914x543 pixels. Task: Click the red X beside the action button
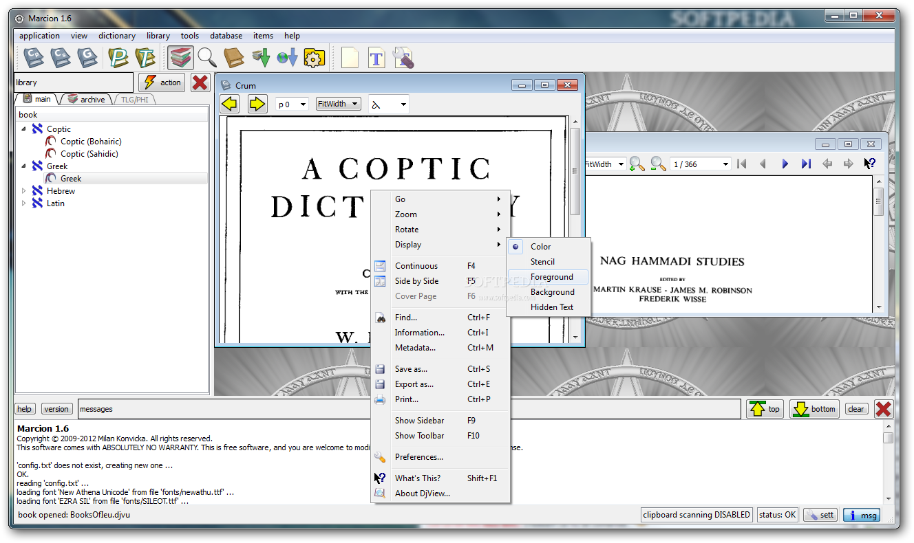click(x=200, y=82)
